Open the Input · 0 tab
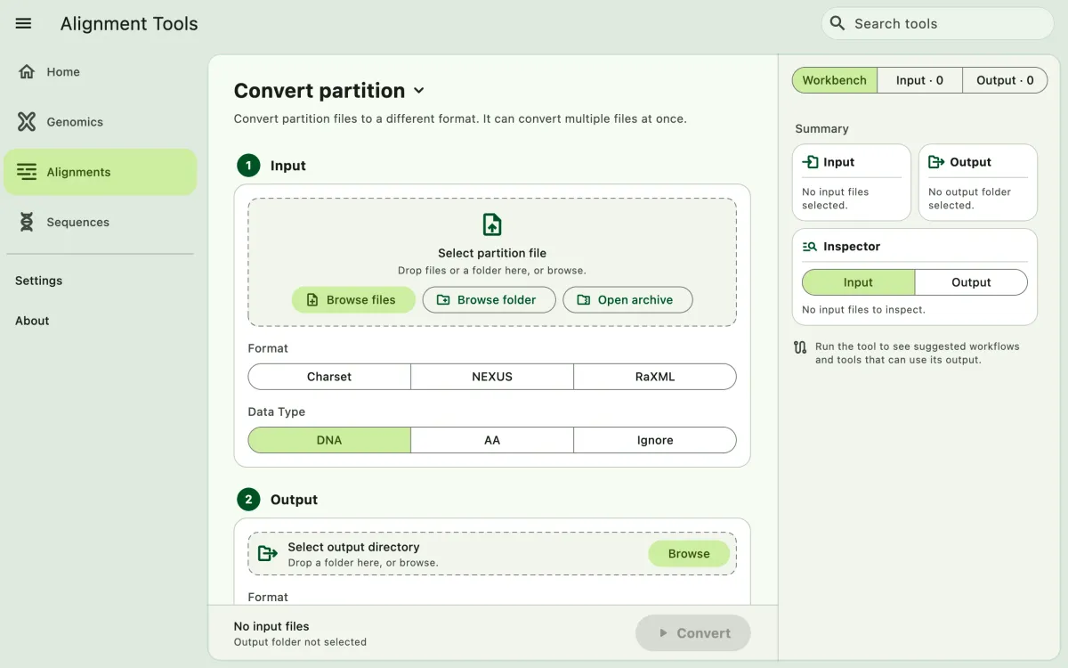Screen dimensions: 1068x668 [919, 80]
